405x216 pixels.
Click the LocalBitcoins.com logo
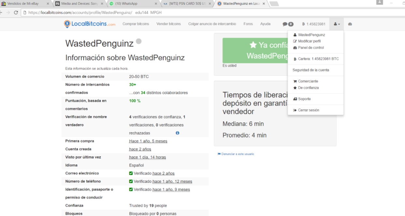pos(90,24)
